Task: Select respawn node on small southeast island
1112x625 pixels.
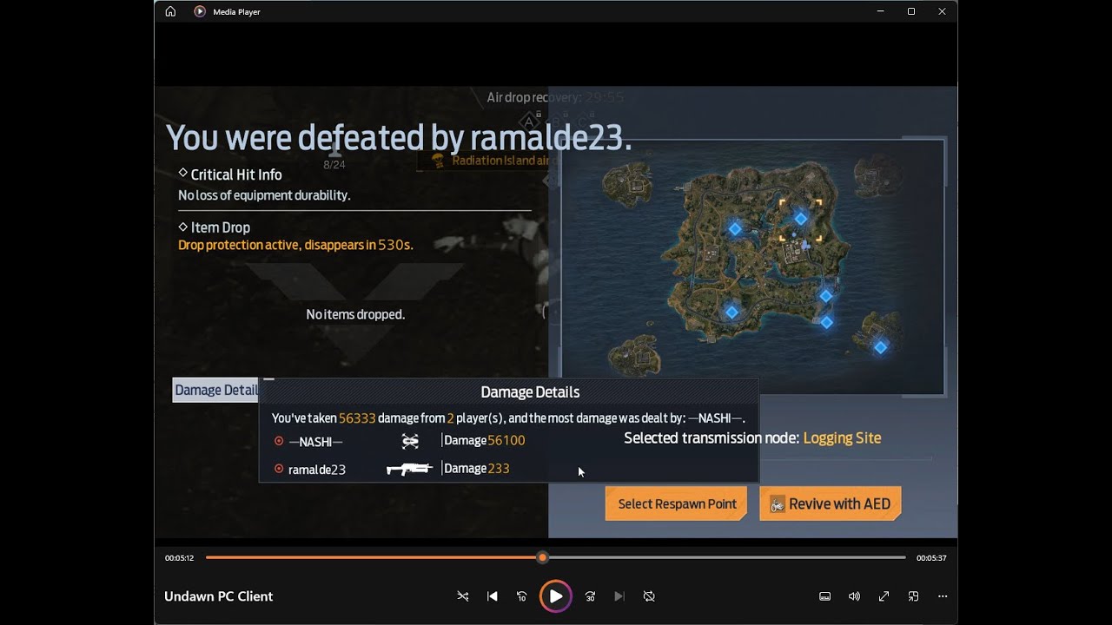Action: (880, 347)
